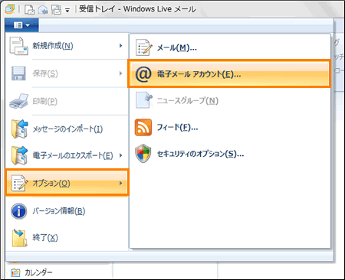Click the 印刷 printer icon
This screenshot has width=345, height=280.
pos(18,101)
